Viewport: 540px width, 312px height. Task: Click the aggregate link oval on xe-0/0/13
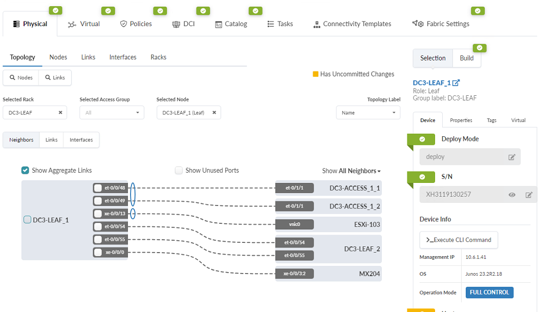click(133, 214)
